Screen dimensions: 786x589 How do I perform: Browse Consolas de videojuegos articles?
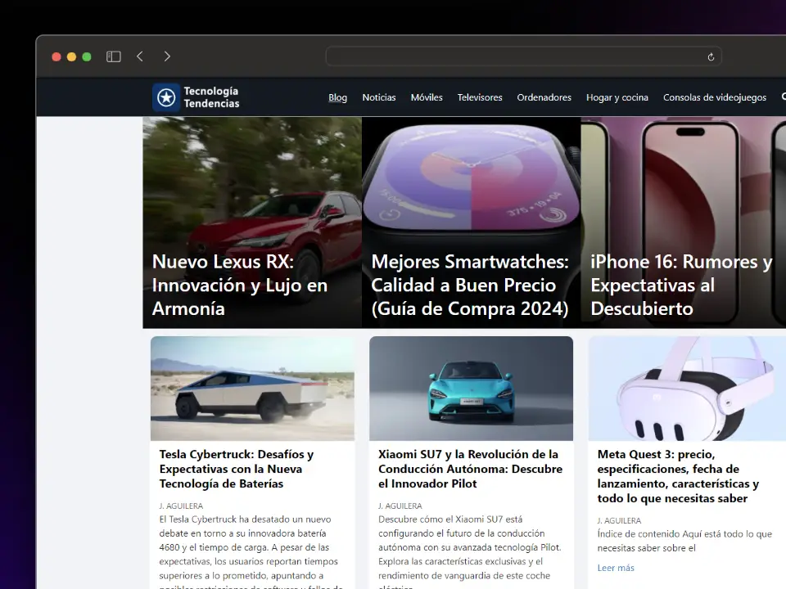click(714, 97)
